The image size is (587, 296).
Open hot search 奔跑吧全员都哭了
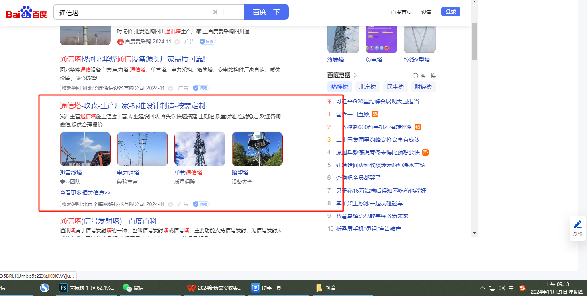[x=358, y=178]
